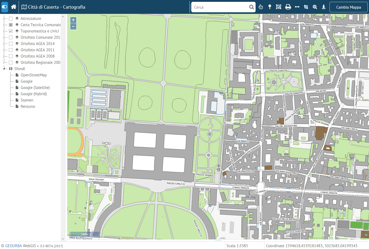Click the Città di Caserta - Cartografia title
Viewport: 369px width, 249px height.
click(x=57, y=7)
